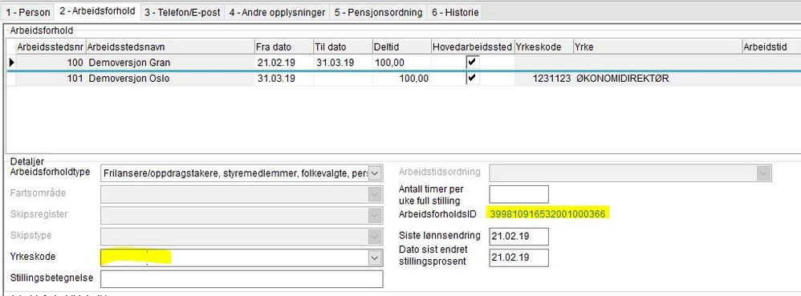The image size is (801, 296).
Task: Click the Deltid cell for Demoversjon Oslo
Action: click(x=402, y=79)
